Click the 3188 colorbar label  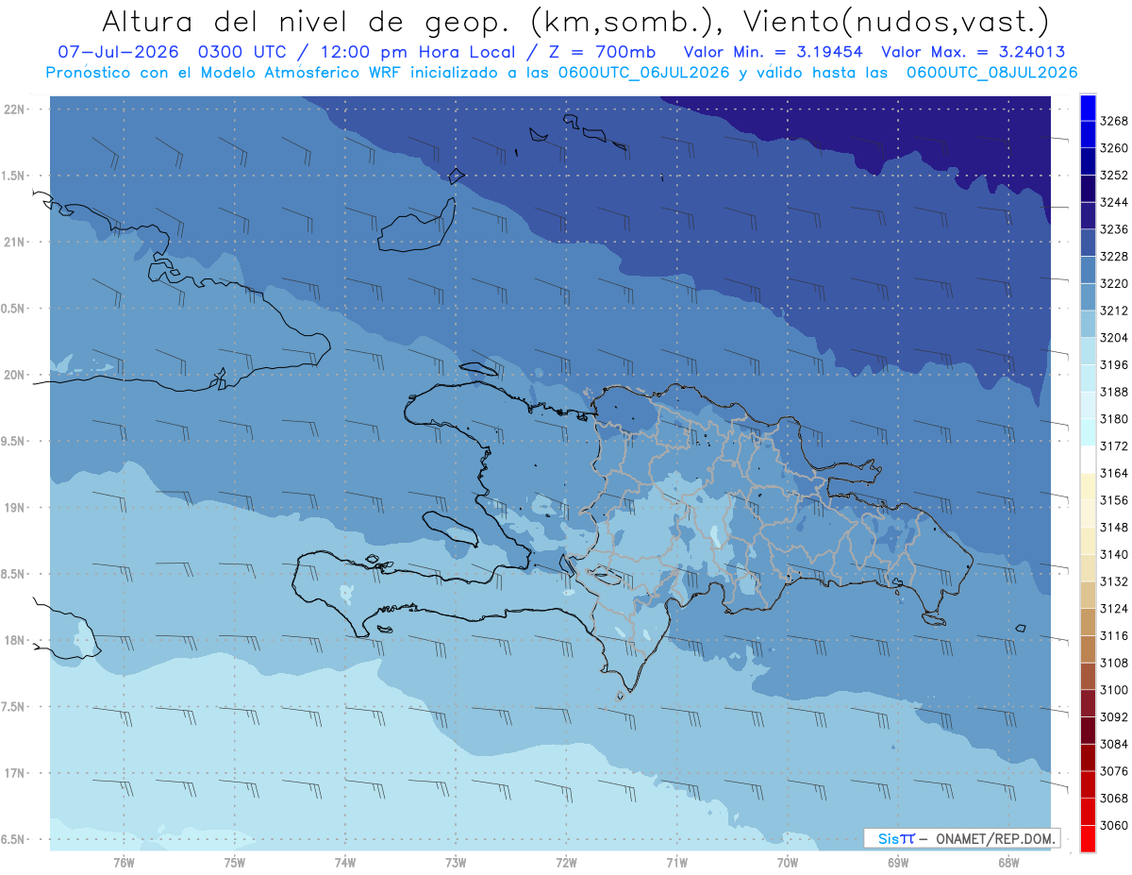click(x=1114, y=392)
